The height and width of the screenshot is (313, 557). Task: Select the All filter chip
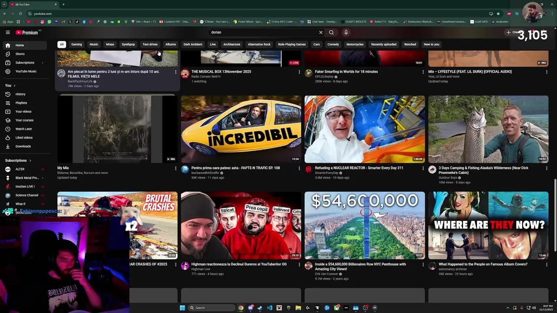coord(61,44)
